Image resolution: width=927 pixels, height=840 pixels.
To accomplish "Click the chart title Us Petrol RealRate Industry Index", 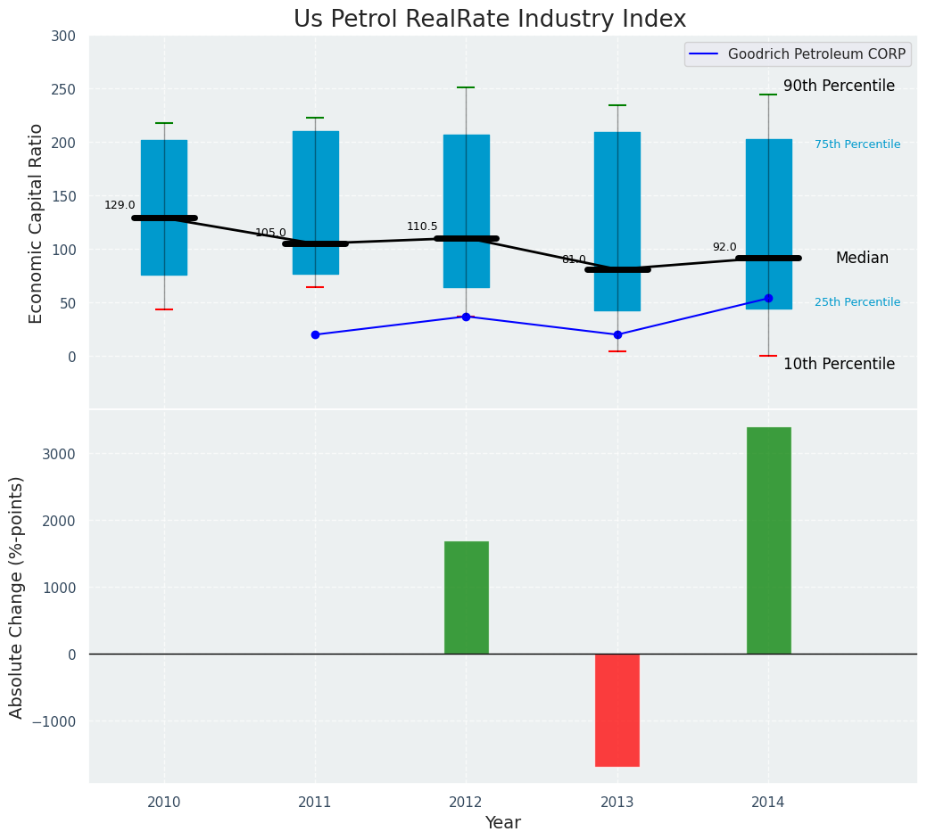I will [x=490, y=20].
